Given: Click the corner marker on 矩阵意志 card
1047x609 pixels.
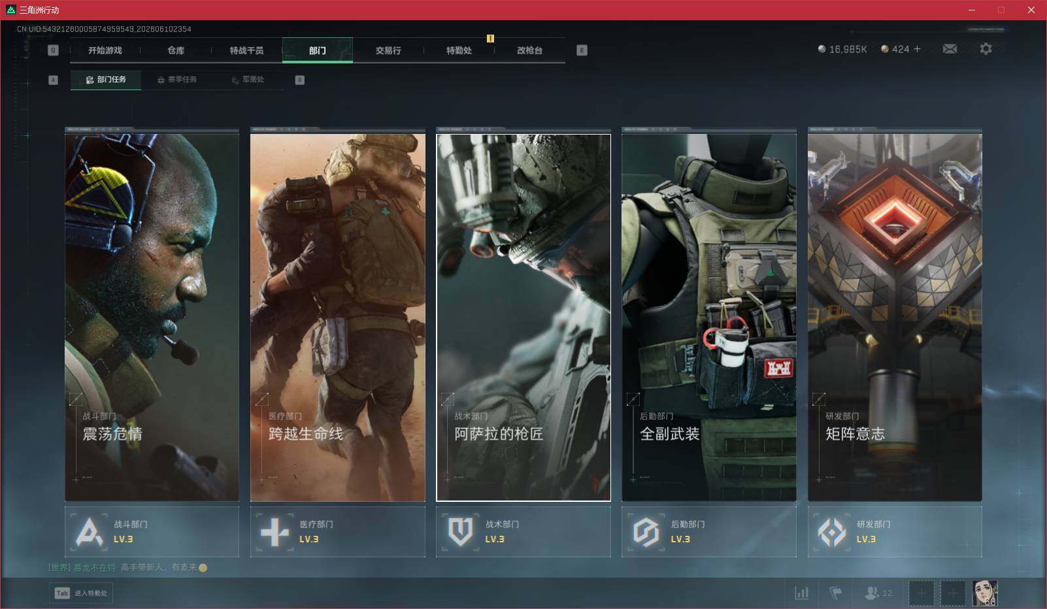Looking at the screenshot, I should [818, 399].
